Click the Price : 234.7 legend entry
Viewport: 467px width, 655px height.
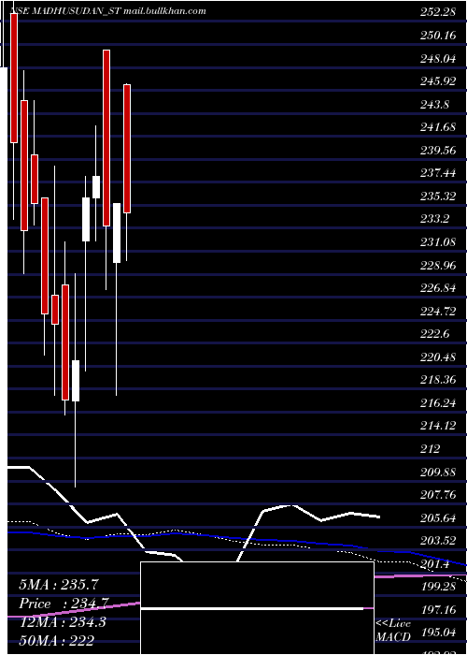pyautogui.click(x=64, y=604)
